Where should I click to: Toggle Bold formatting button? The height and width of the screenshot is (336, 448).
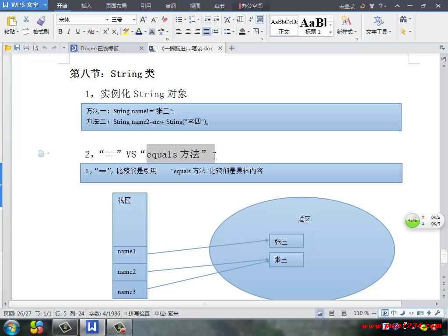tap(60, 31)
